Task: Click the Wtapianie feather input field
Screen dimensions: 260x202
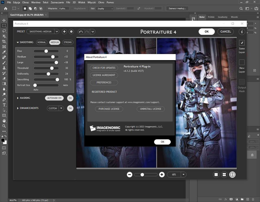Action: tap(64, 8)
